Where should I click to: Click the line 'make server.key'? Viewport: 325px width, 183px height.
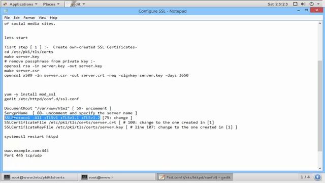click(x=22, y=56)
